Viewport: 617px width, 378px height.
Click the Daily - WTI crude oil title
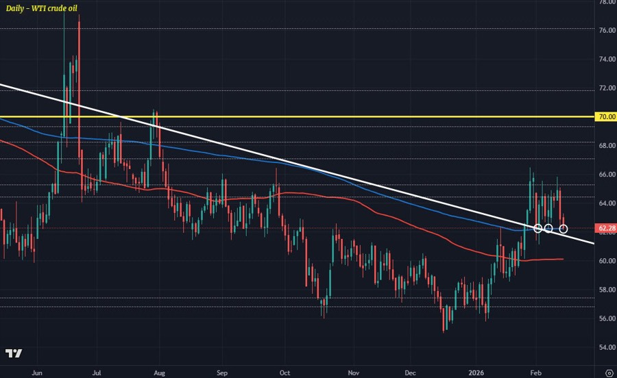(x=43, y=8)
